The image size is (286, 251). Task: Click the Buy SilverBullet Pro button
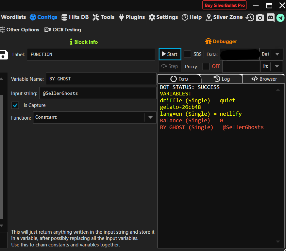(225, 6)
